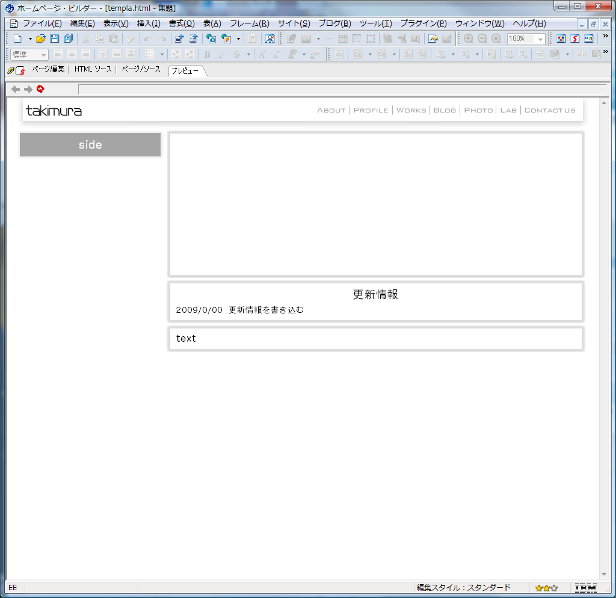Click the Undo arrow icon
The image size is (616, 598).
tap(148, 39)
